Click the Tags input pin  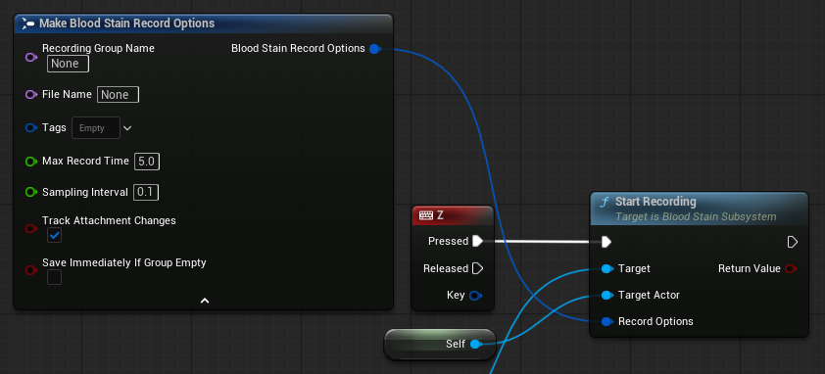31,128
